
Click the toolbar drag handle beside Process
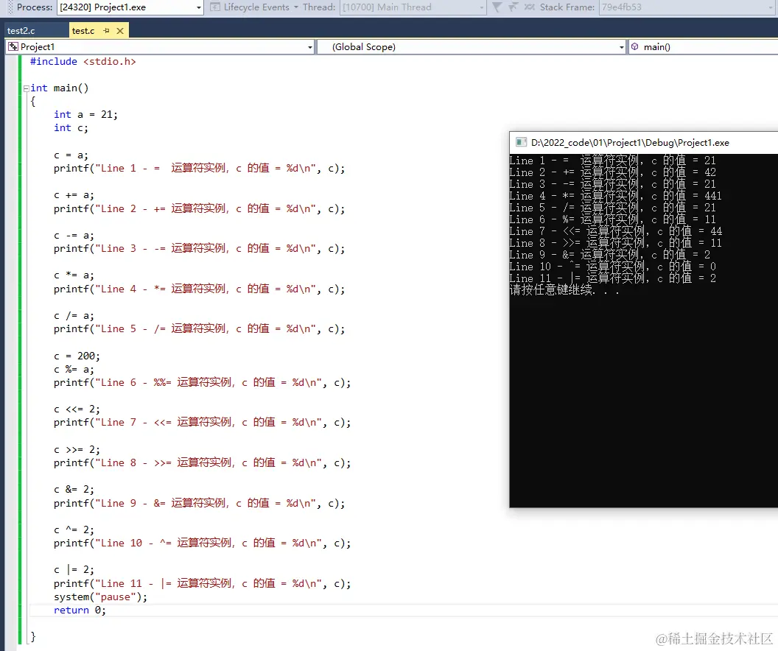[x=10, y=7]
